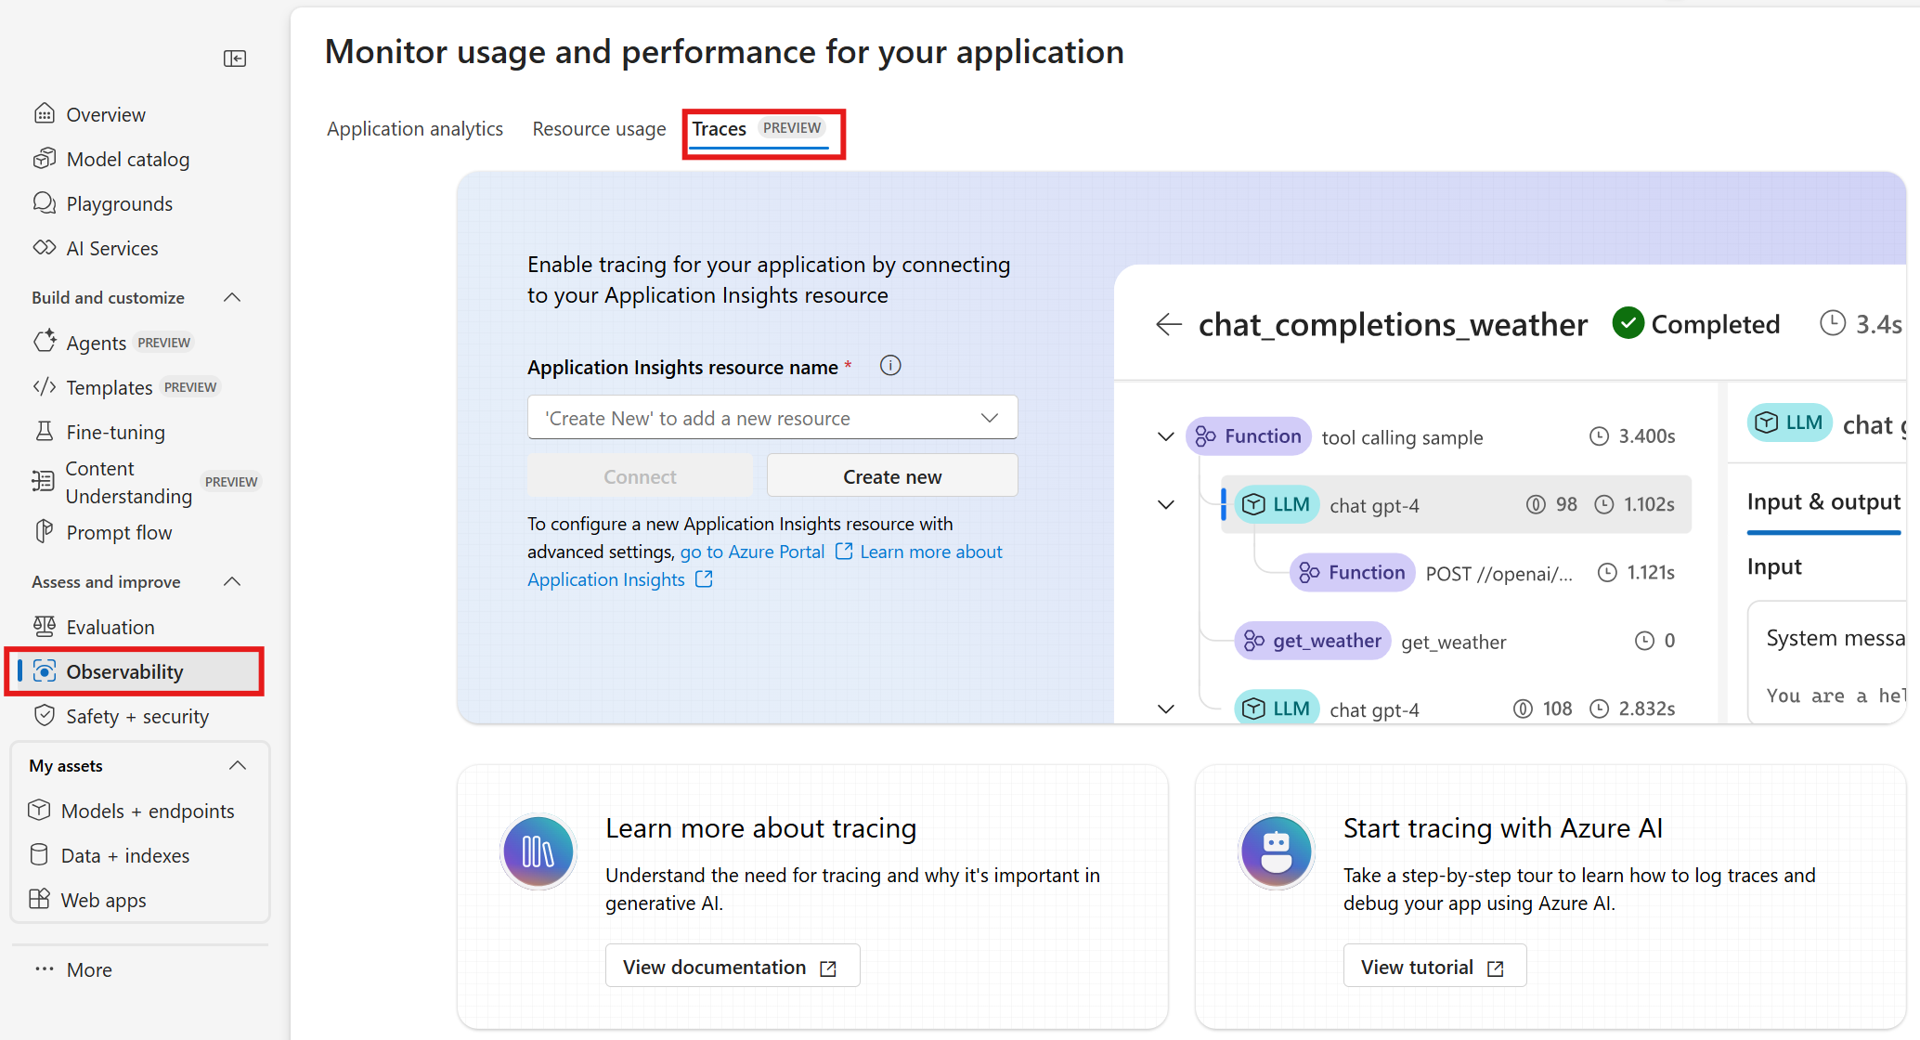Select the Traces preview tab
The image size is (1920, 1040).
[x=759, y=129]
